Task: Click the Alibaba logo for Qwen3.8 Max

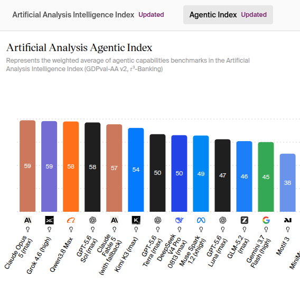Action: (x=71, y=220)
